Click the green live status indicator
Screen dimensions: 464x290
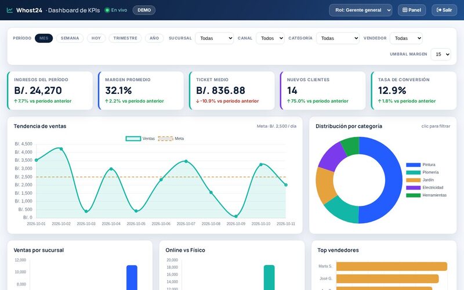(x=107, y=10)
